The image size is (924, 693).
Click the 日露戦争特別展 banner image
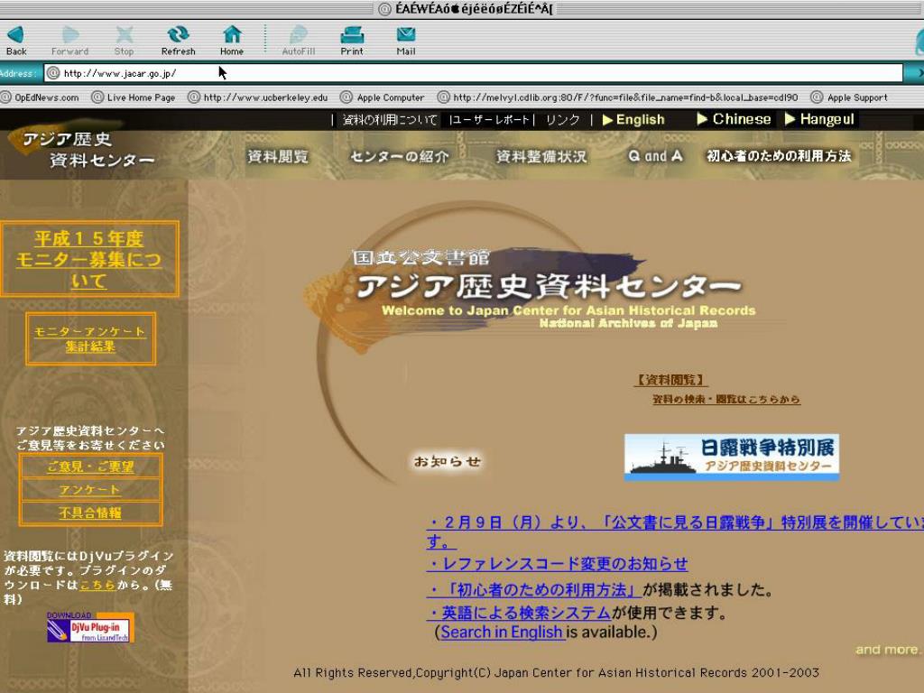pos(731,457)
